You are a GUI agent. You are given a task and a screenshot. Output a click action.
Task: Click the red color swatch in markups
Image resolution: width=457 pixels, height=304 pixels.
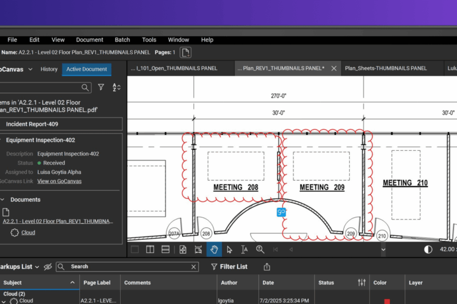(387, 301)
